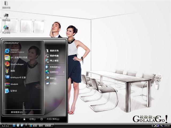Open 控制面板 control panel
171x128 pixels.
53,67
